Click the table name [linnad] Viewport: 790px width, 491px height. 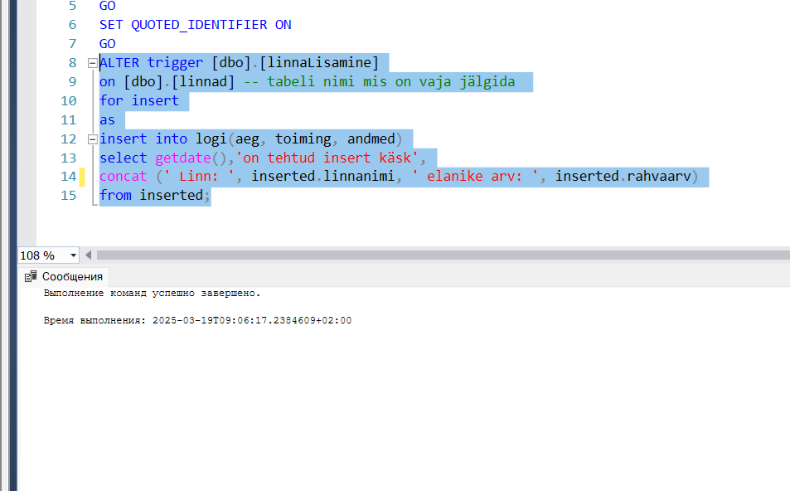[203, 81]
